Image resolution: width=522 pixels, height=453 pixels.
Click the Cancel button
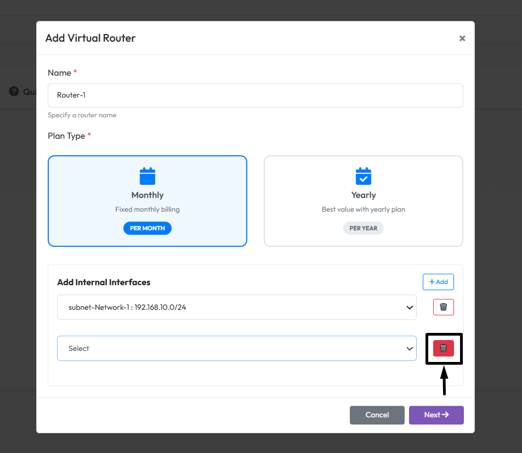pos(377,415)
